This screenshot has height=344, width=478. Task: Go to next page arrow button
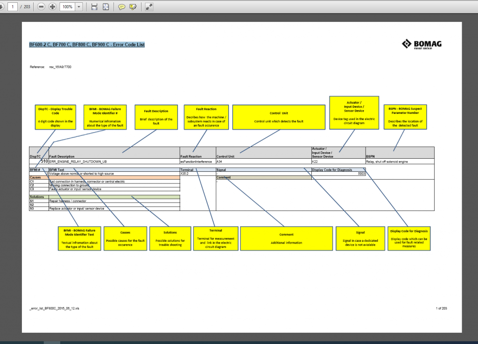coord(1,7)
